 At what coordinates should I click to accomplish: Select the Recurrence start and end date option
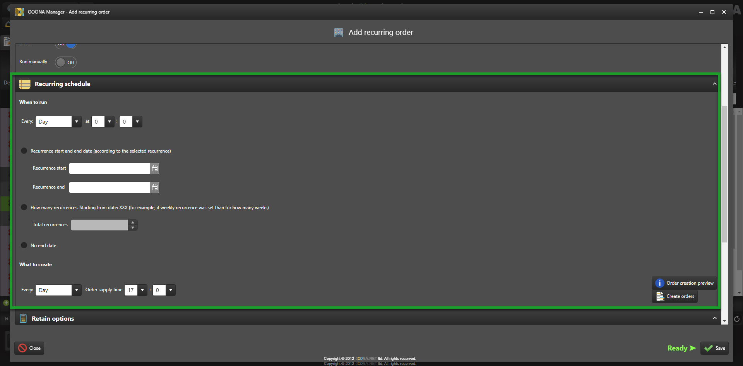click(x=24, y=151)
